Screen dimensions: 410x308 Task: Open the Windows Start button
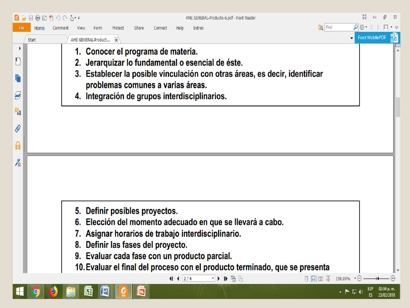point(20,291)
